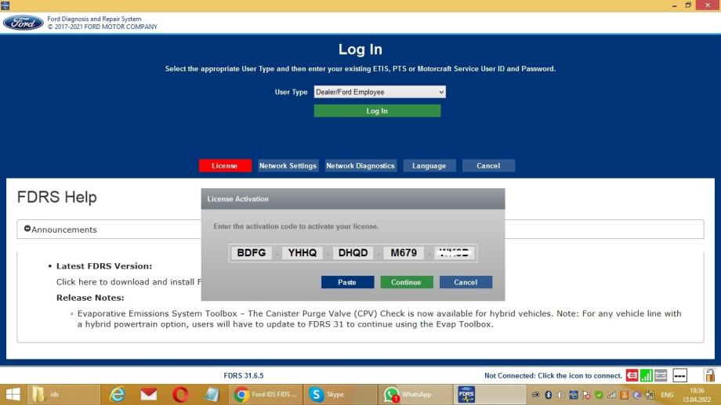
Task: Open the Language button
Action: coord(429,165)
